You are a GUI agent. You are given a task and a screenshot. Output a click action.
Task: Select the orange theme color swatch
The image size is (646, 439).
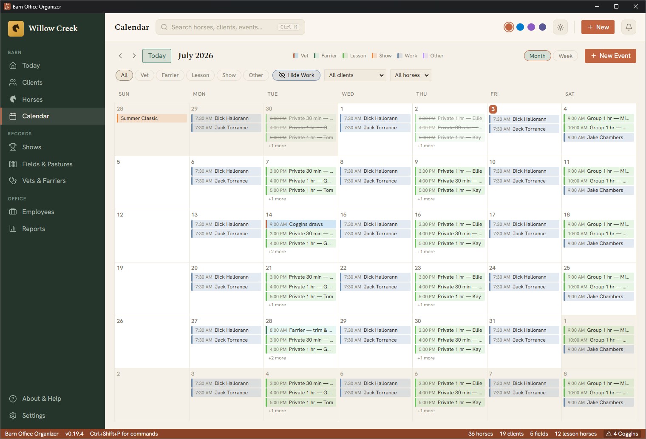tap(509, 27)
